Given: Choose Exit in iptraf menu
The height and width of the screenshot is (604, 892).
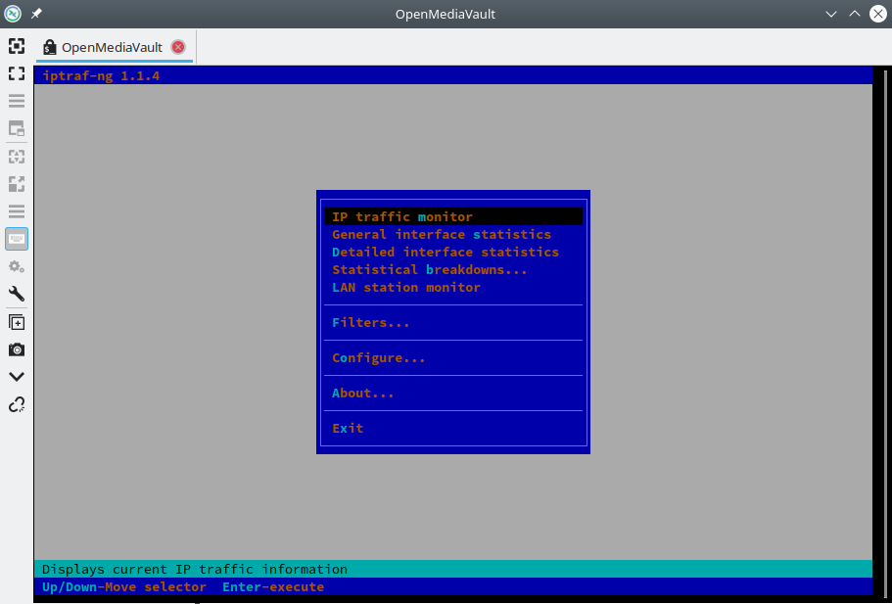Looking at the screenshot, I should click(x=452, y=428).
